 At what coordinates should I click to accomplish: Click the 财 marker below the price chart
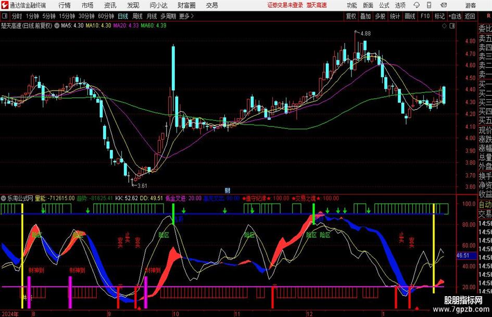(x=228, y=190)
